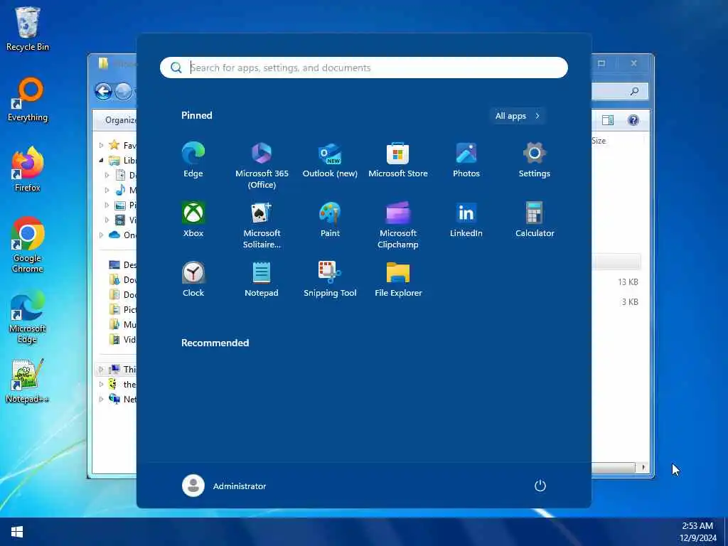Open the taskbar clock and date
Screen dimensions: 728x546
(698, 532)
